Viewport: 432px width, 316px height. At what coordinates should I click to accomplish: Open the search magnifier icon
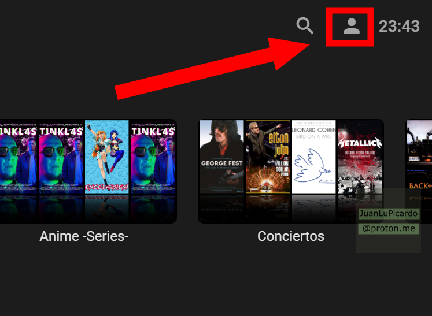[305, 25]
